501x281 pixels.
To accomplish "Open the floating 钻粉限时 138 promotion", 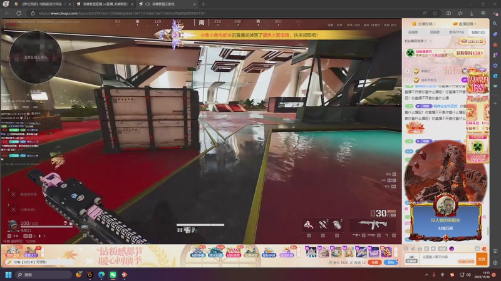I will pos(478,82).
